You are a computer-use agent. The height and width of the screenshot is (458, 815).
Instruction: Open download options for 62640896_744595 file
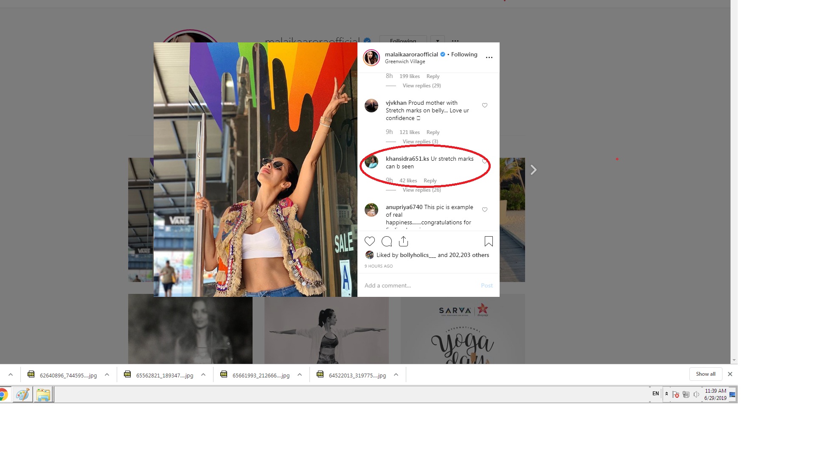pyautogui.click(x=107, y=374)
